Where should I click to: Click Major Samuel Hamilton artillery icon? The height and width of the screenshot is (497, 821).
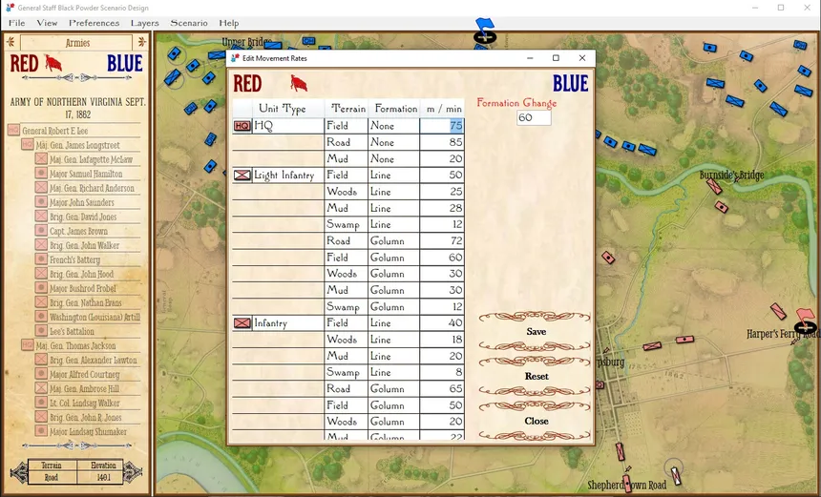(x=41, y=174)
